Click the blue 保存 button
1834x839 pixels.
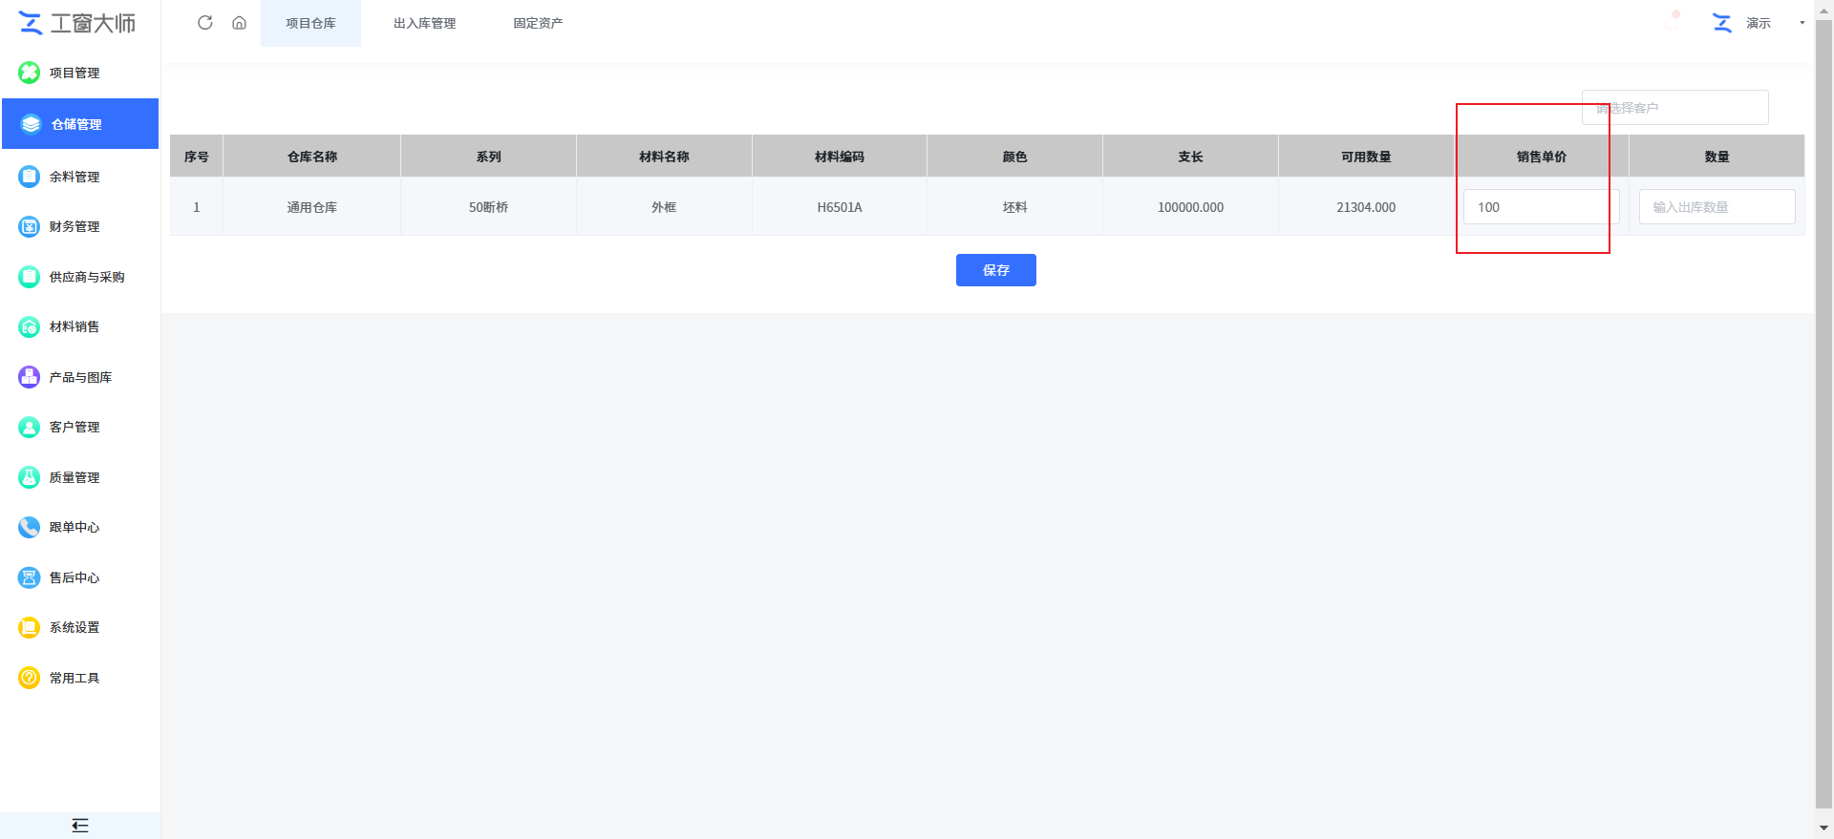click(x=995, y=270)
